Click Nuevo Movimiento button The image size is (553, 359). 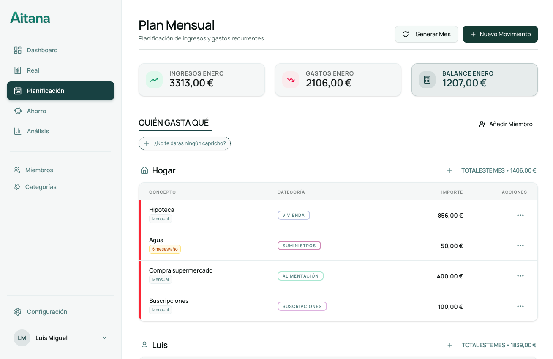pyautogui.click(x=500, y=34)
